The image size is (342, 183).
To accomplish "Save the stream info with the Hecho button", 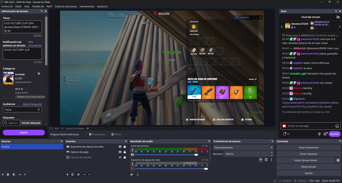I will tap(24, 132).
